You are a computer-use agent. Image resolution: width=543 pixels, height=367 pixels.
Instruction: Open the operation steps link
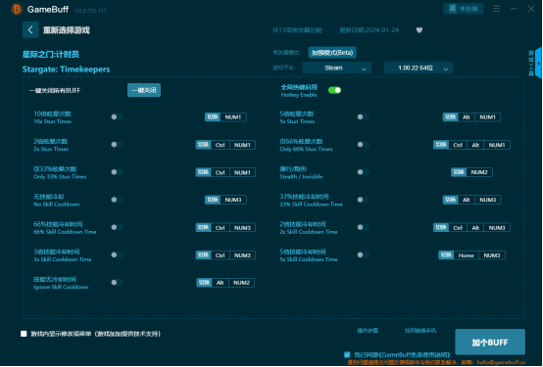(368, 331)
